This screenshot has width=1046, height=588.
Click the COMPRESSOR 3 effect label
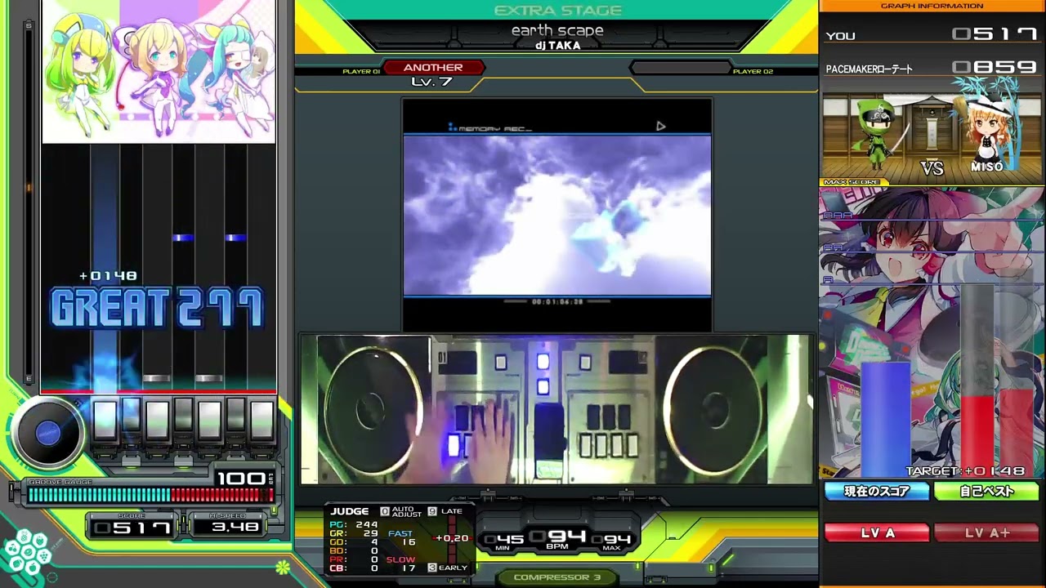557,577
